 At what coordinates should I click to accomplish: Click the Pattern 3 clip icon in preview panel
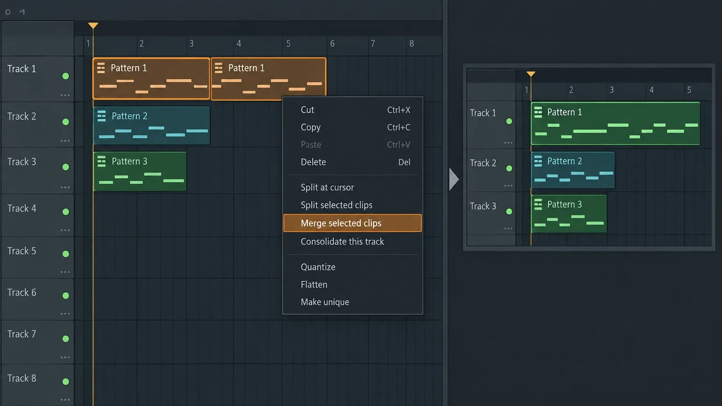point(538,204)
